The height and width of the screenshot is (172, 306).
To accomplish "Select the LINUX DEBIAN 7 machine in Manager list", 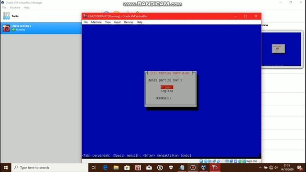I will (x=41, y=28).
